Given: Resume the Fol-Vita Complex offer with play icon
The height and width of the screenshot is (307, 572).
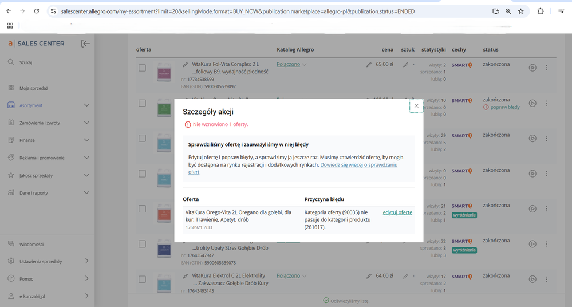Looking at the screenshot, I should 532,68.
